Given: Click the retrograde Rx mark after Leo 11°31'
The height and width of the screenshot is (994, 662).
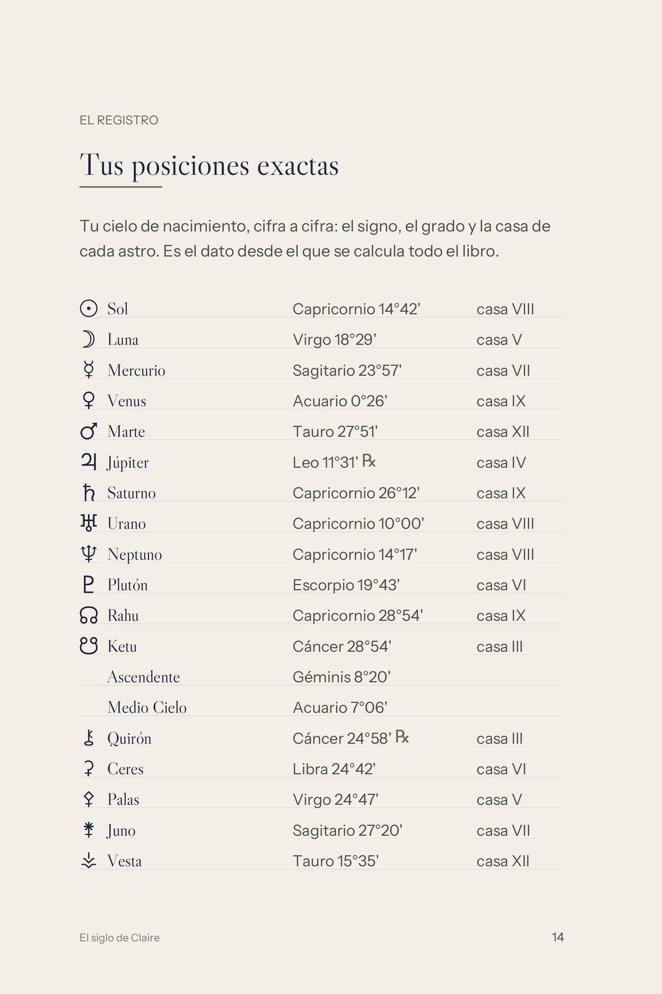Looking at the screenshot, I should [369, 461].
